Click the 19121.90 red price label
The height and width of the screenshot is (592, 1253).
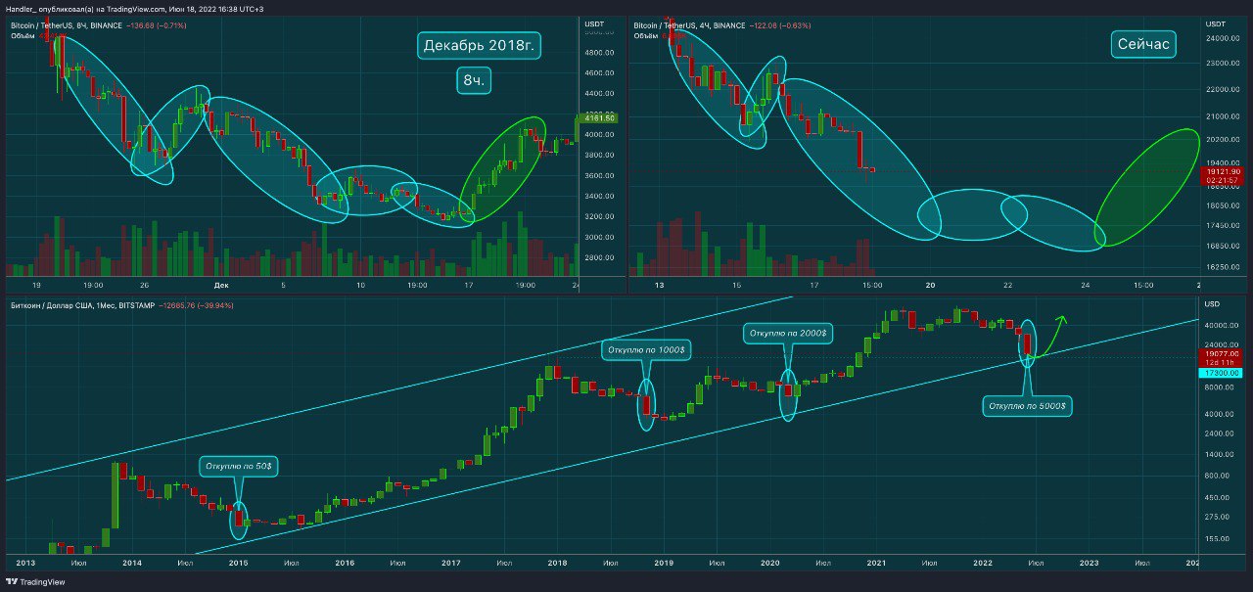1224,171
